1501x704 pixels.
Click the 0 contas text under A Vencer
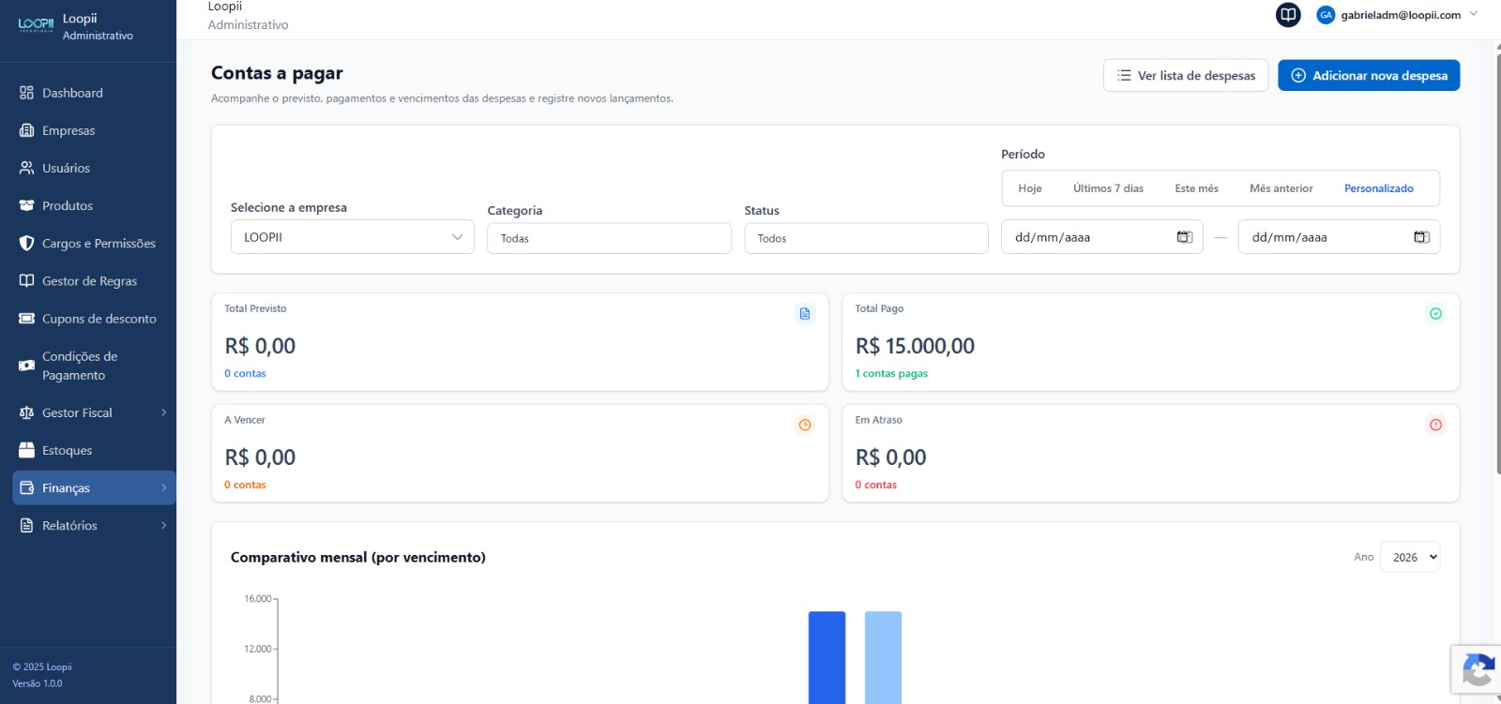[245, 485]
